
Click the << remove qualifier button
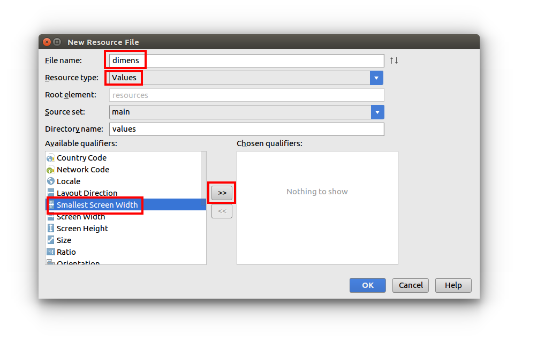(x=222, y=211)
